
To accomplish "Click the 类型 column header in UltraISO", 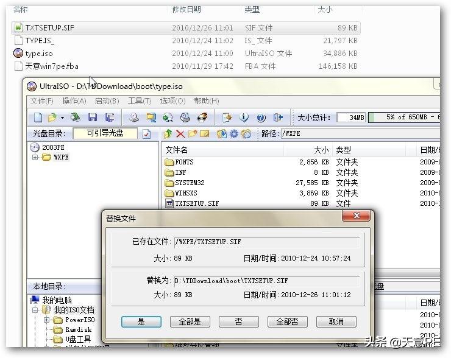I will 369,150.
